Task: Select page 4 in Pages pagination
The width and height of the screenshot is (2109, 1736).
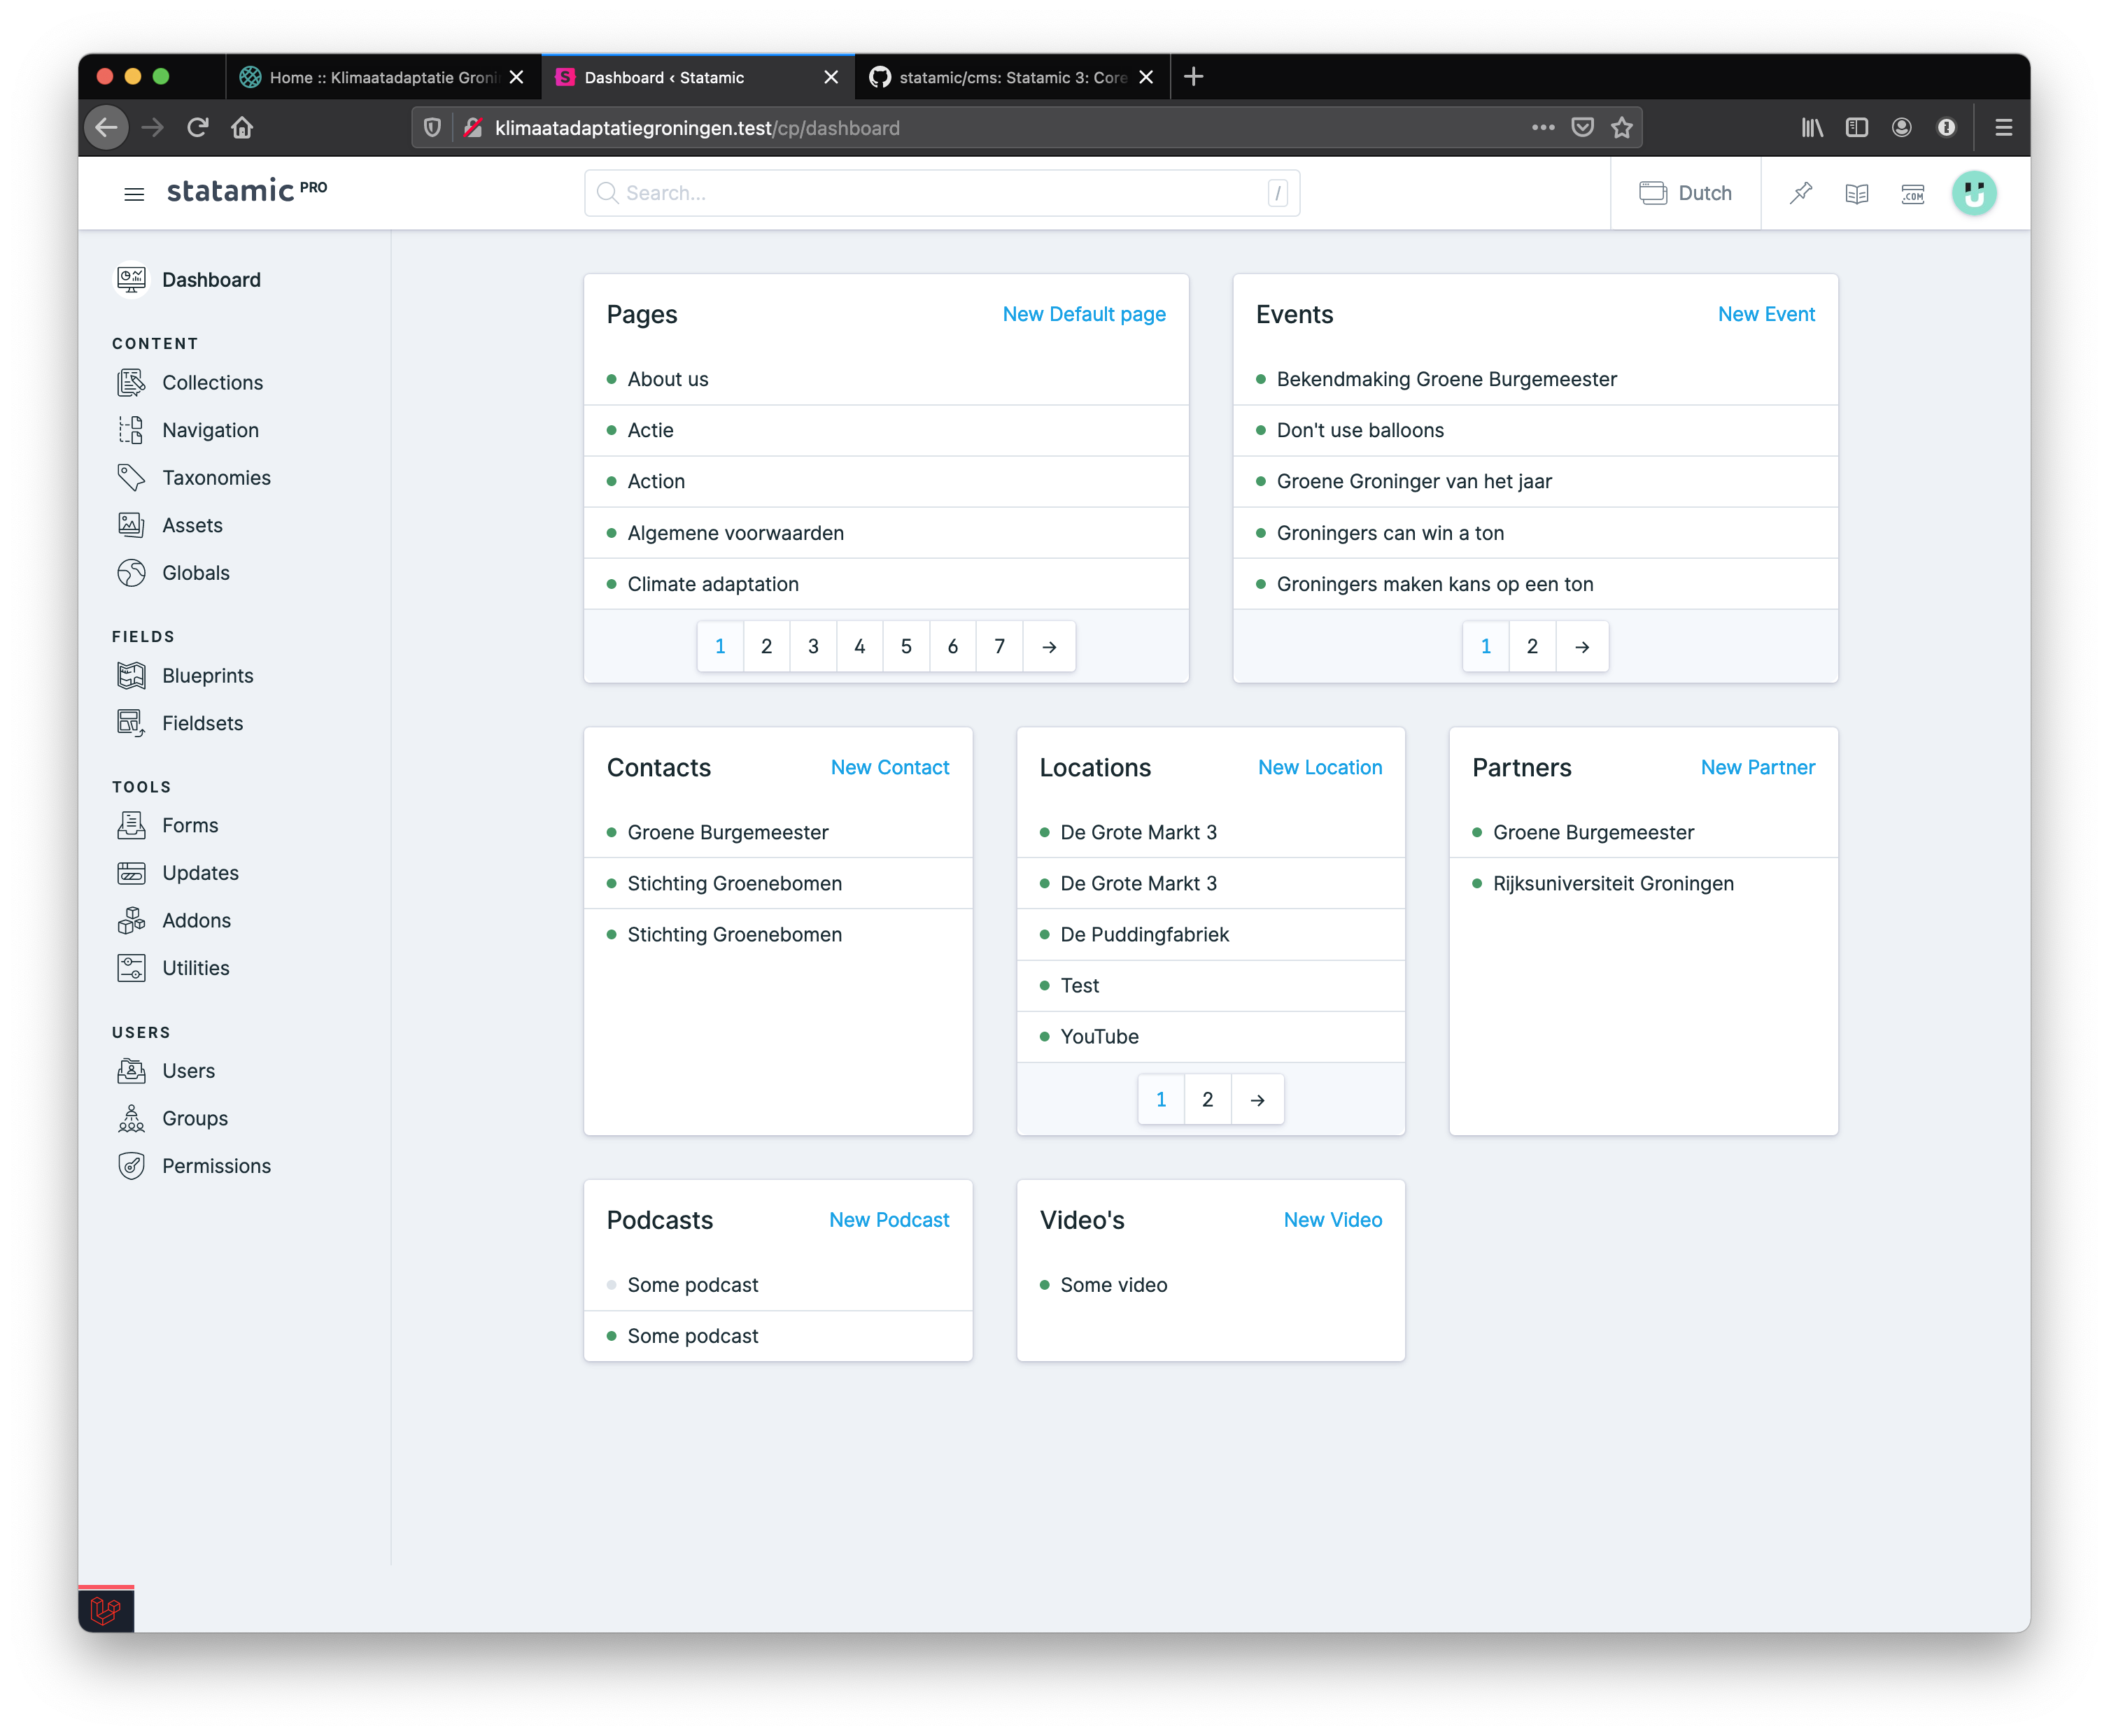Action: click(859, 646)
